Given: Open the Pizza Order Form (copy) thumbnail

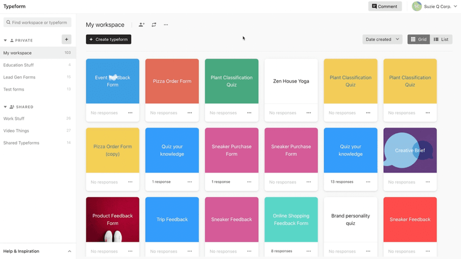Looking at the screenshot, I should [x=112, y=151].
